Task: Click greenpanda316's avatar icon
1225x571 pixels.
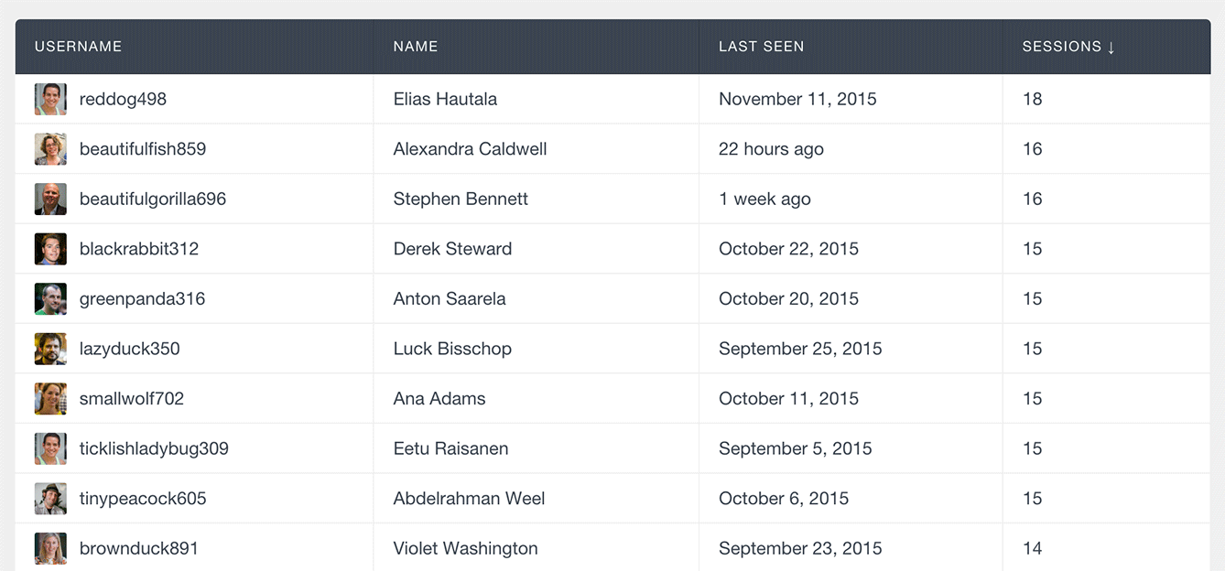Action: (50, 298)
